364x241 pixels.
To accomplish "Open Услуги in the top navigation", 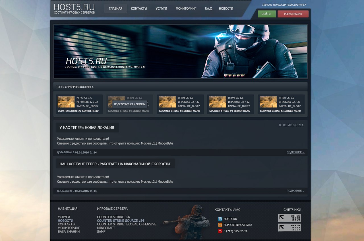I will [x=161, y=9].
